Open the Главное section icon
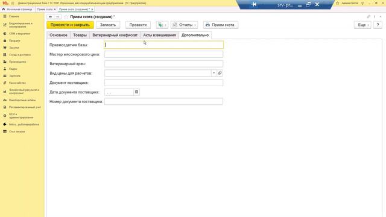386x217 pixels. click(x=5, y=16)
